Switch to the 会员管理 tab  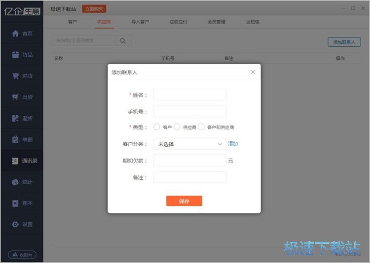coord(217,22)
